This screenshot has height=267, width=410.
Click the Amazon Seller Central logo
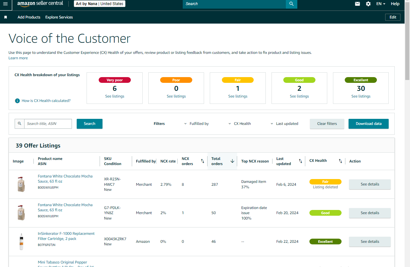coord(40,4)
